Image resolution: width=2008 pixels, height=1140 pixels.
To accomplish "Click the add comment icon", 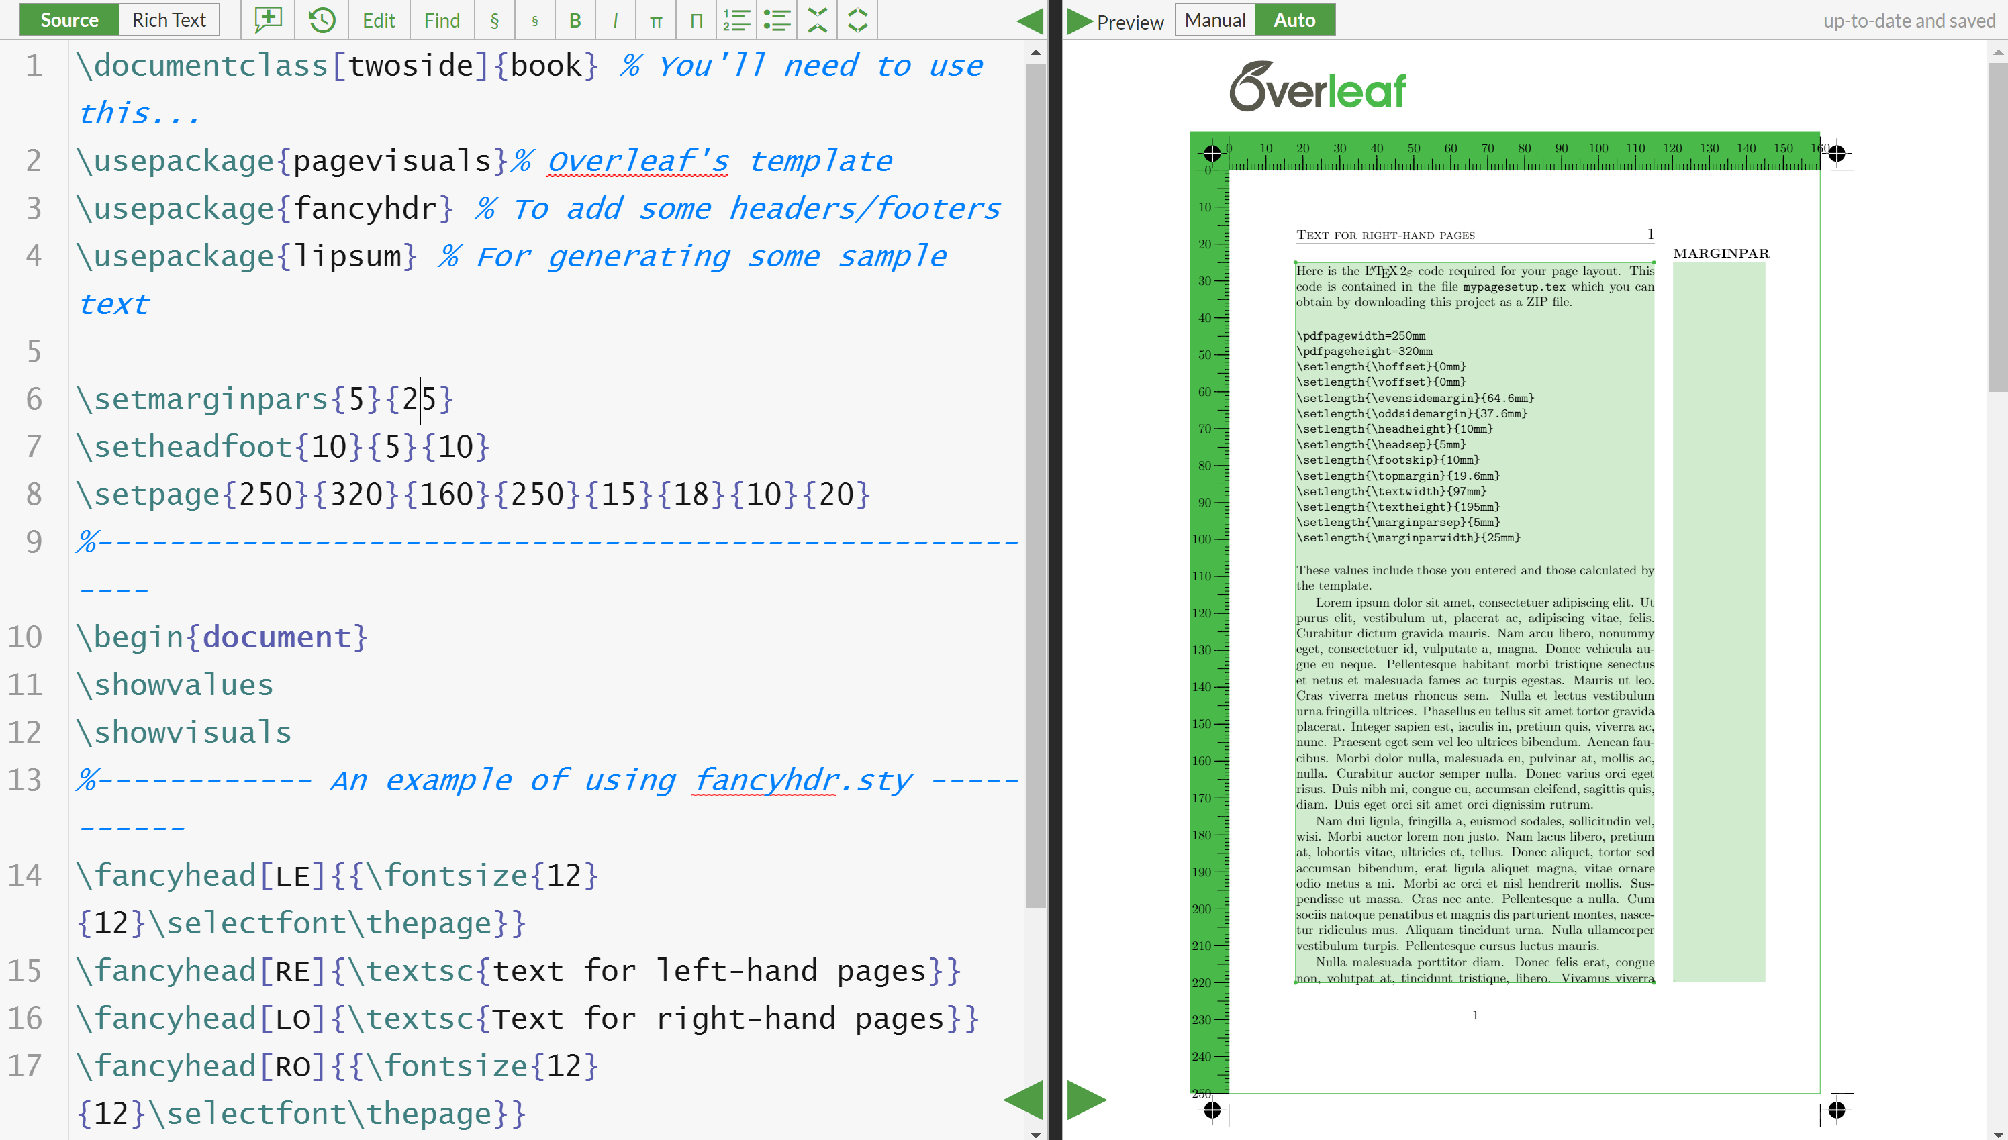I will [268, 19].
